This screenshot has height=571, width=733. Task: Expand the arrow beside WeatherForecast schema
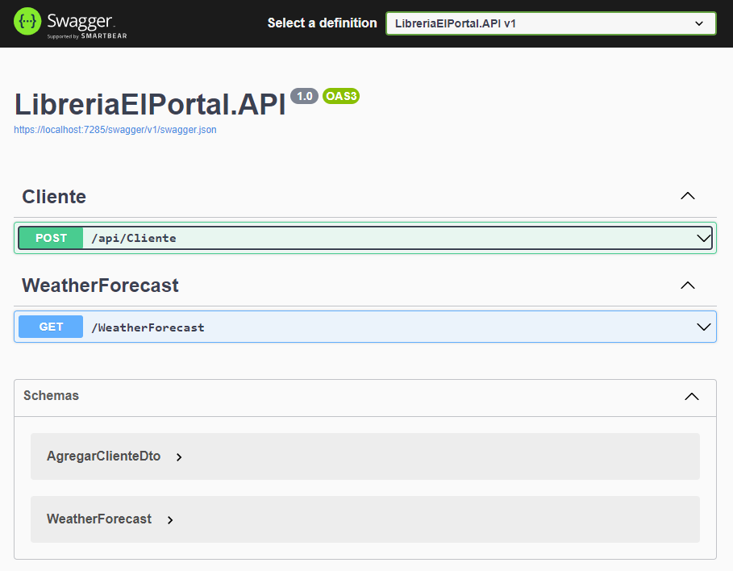(x=170, y=520)
